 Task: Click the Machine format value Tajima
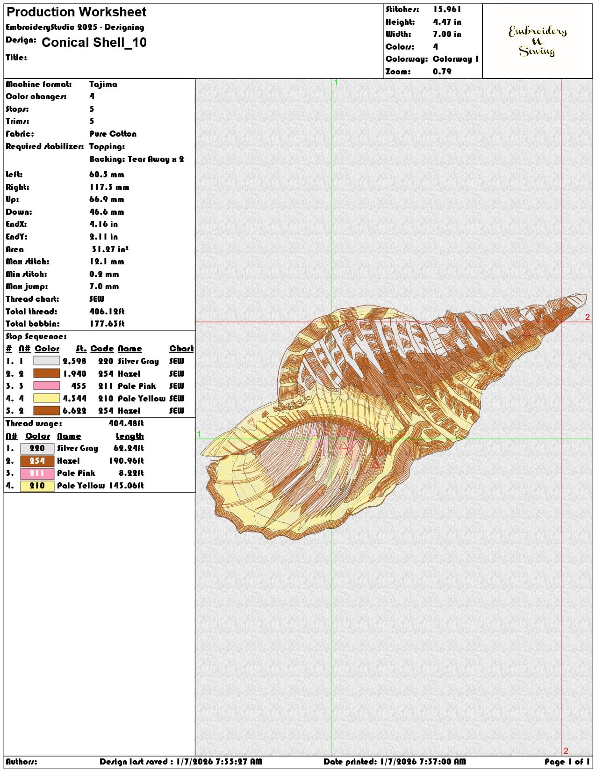point(103,84)
